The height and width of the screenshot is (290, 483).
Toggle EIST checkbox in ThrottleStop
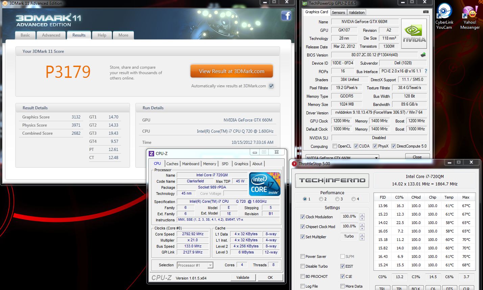click(342, 266)
